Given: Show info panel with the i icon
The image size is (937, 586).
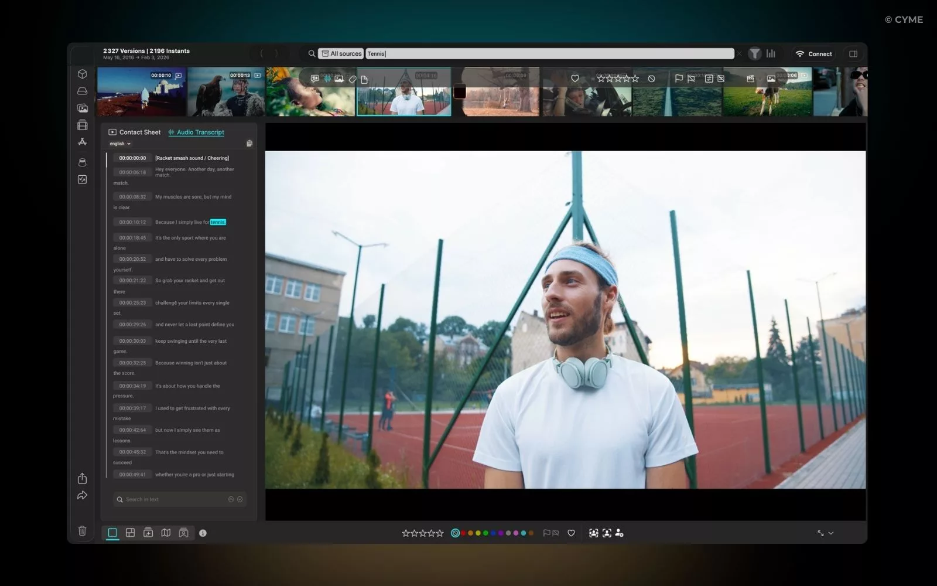Looking at the screenshot, I should click(203, 533).
